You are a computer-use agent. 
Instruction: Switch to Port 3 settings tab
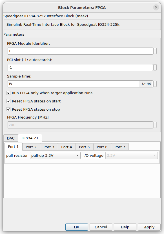[49, 147]
